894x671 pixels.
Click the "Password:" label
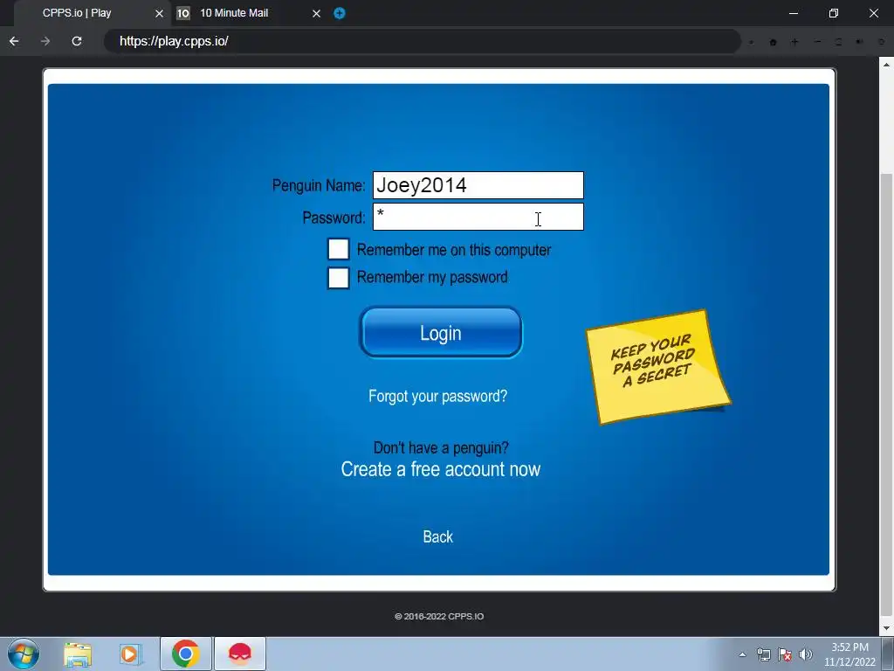[334, 218]
